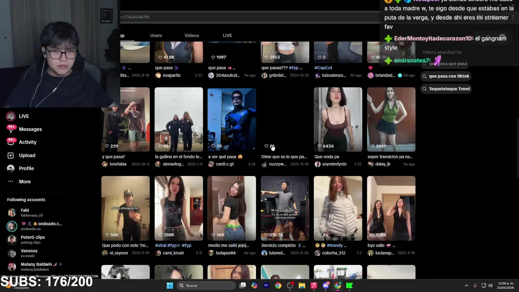Open the 'super transicion pa na' video
519x292 pixels.
click(x=391, y=120)
